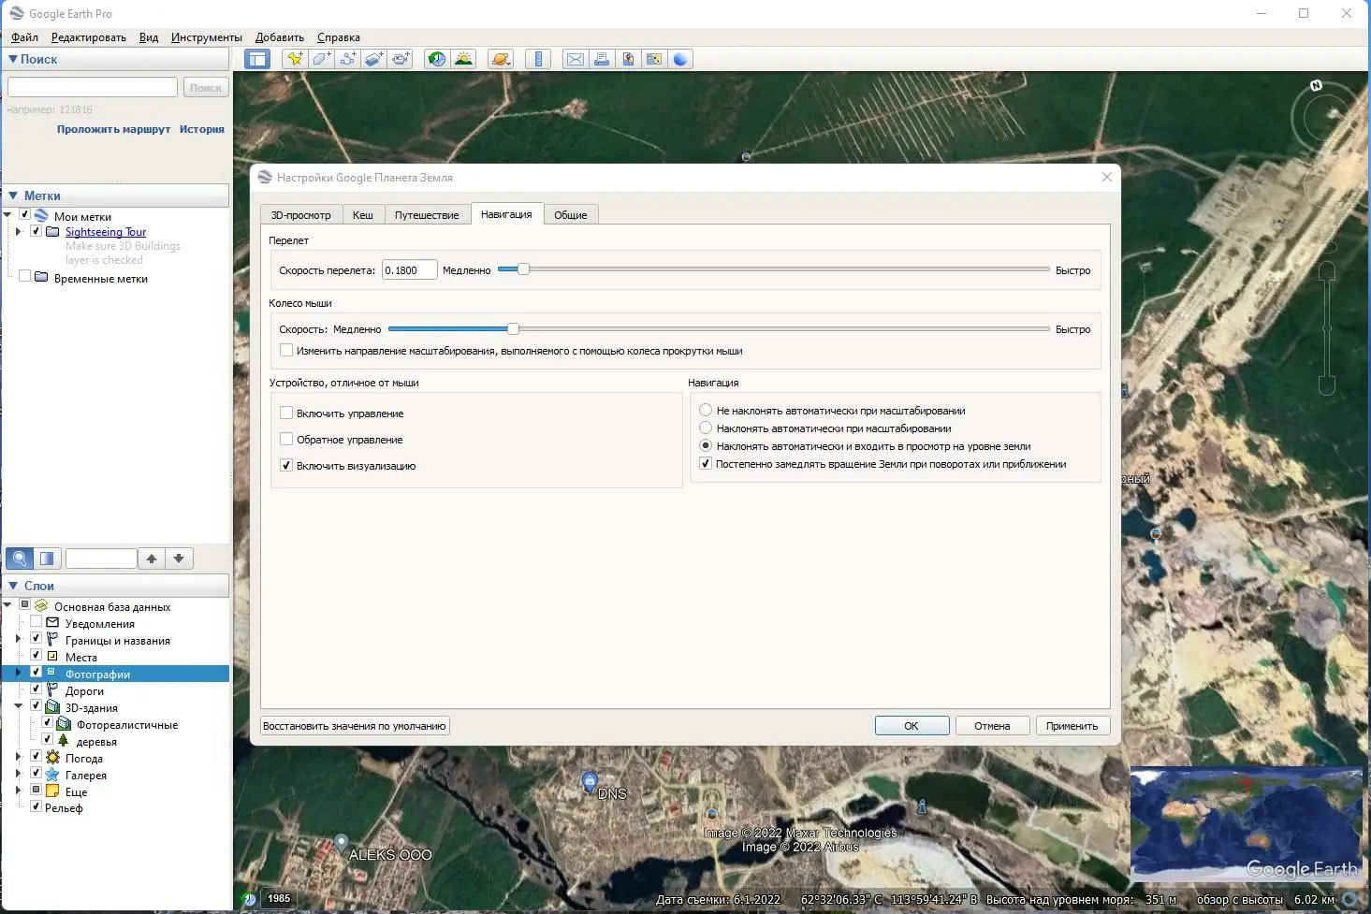Toggle sunlight across the landscape
The width and height of the screenshot is (1371, 914).
(x=463, y=59)
